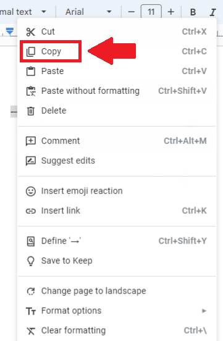Screen dimensions: 223x341
Task: Choose Paste without formatting
Action: click(x=117, y=91)
